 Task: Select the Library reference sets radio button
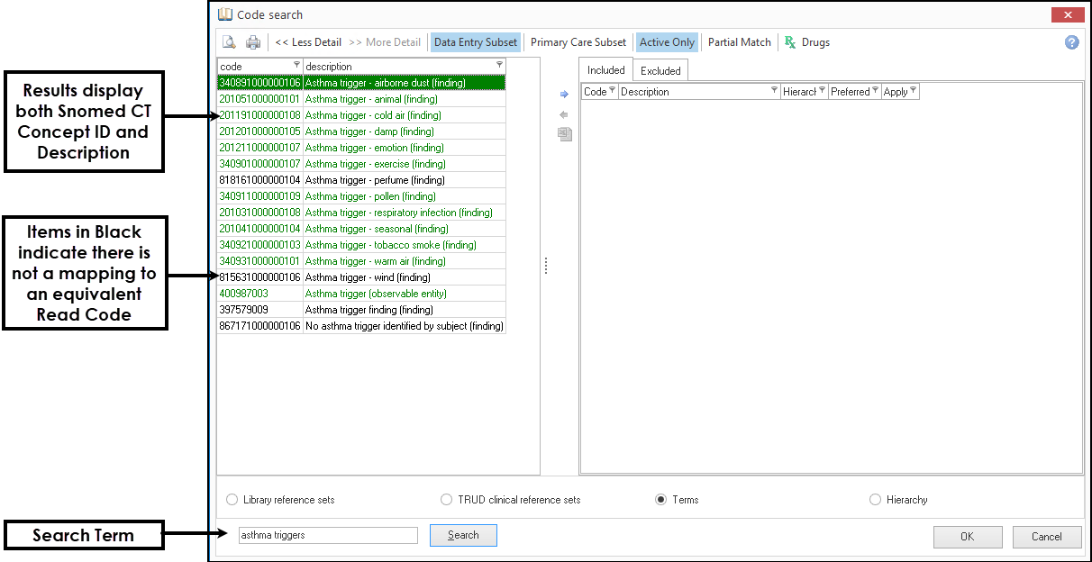[232, 500]
